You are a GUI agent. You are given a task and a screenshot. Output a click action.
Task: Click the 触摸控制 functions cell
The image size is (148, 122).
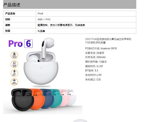pos(86,25)
